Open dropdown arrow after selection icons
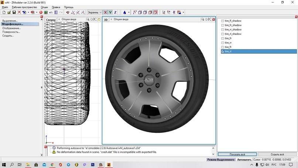298x168 pixels. 183,12
